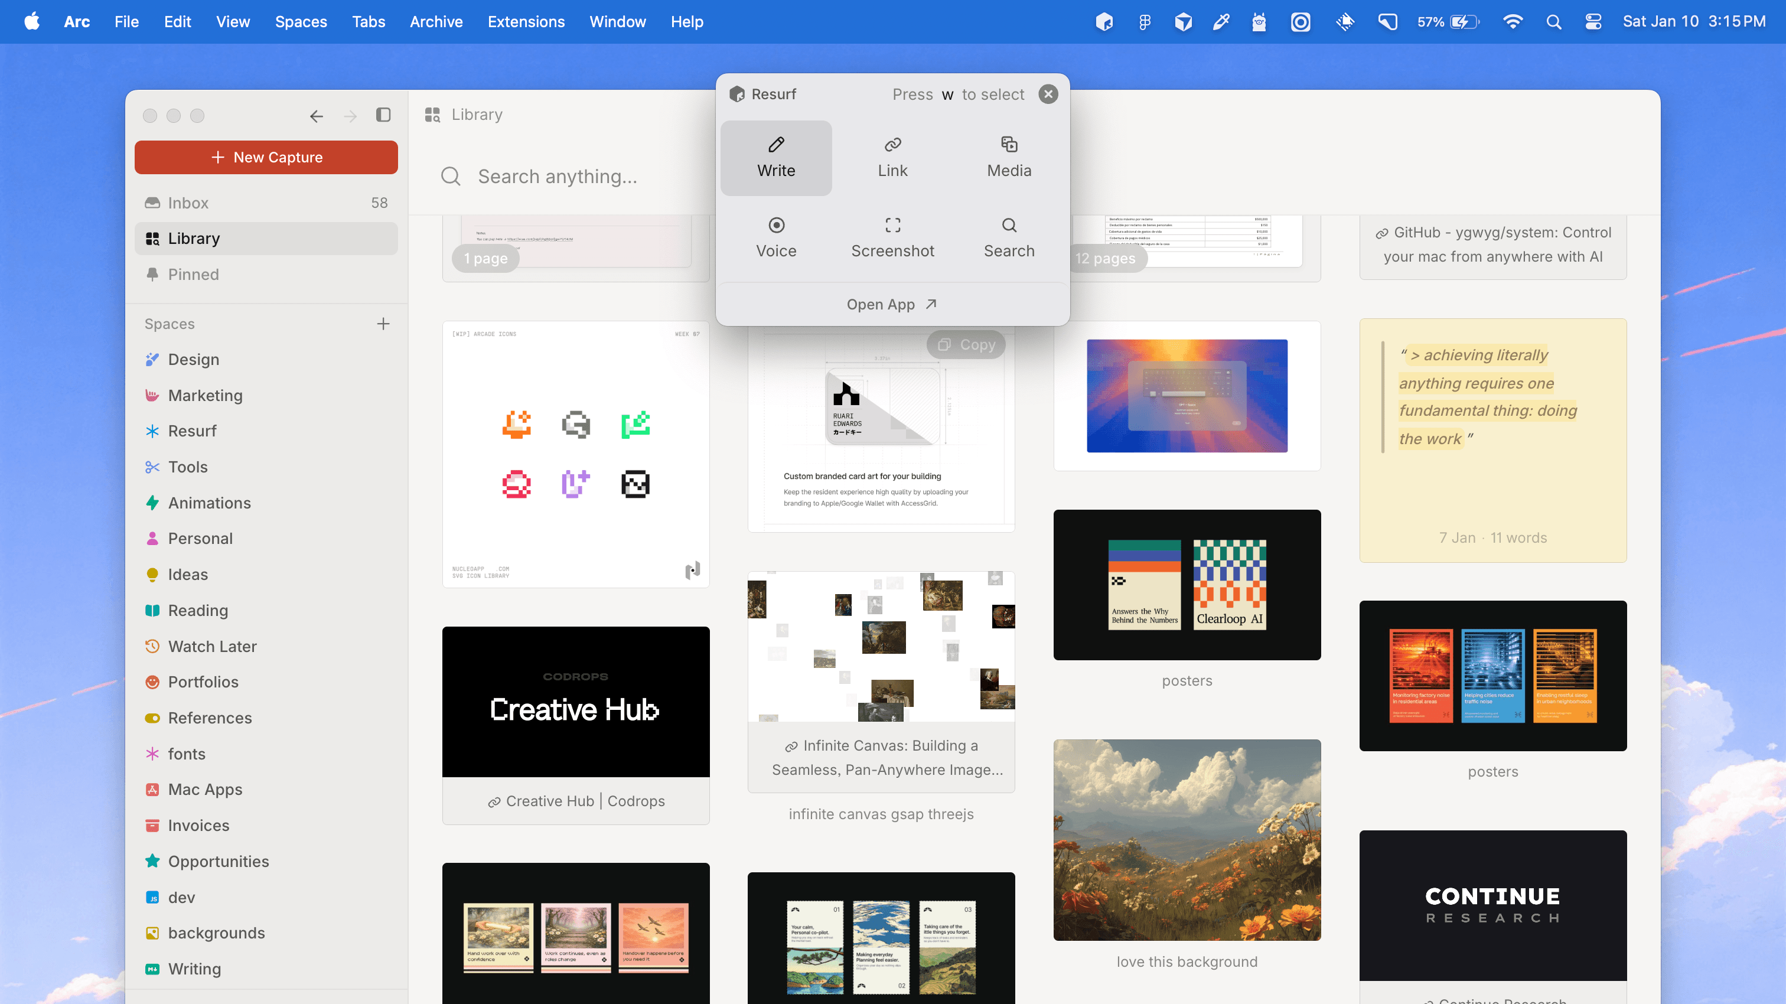Open the Creative Hub Codrops thumbnail
This screenshot has width=1786, height=1004.
[x=575, y=702]
